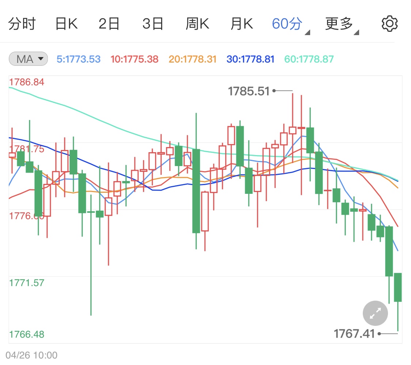
Task: Select the 2日 chart tab
Action: 109,24
